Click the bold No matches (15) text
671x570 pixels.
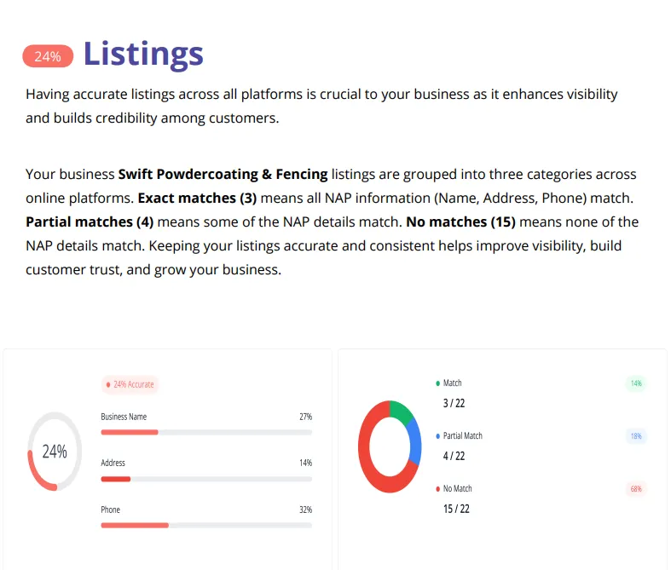[460, 222]
